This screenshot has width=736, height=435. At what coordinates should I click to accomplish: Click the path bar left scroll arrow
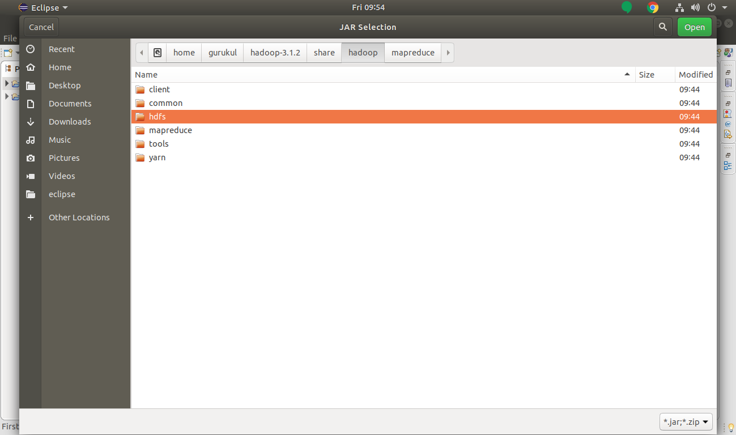point(142,53)
